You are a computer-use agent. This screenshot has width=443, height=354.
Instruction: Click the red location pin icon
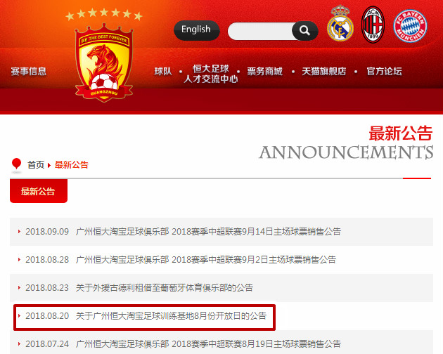pyautogui.click(x=16, y=164)
